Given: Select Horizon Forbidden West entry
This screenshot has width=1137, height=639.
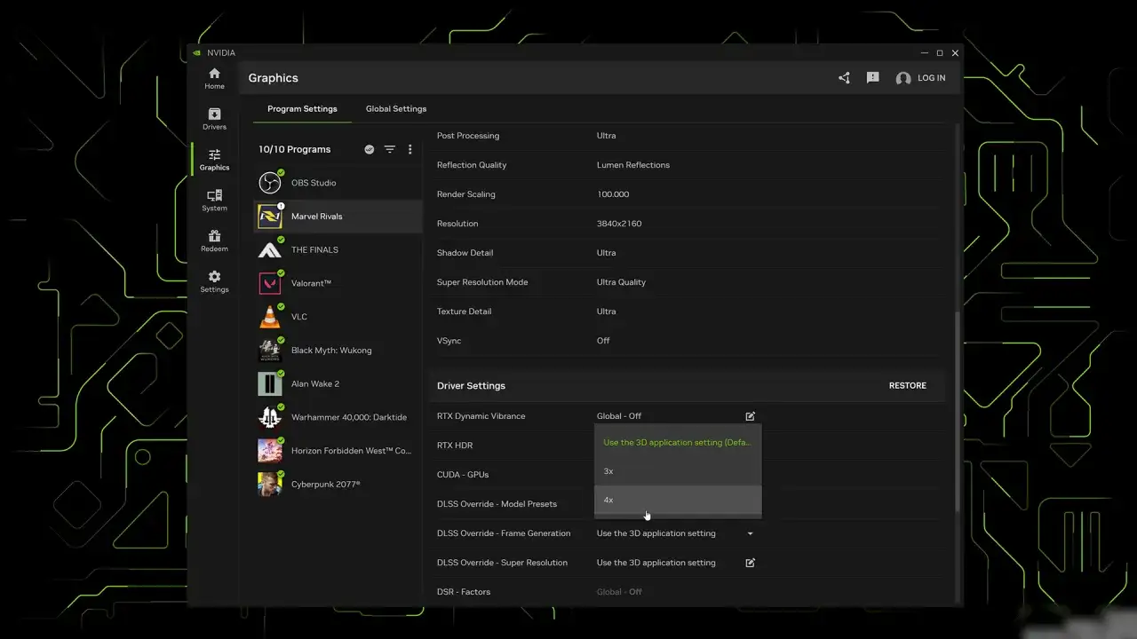Looking at the screenshot, I should click(338, 451).
